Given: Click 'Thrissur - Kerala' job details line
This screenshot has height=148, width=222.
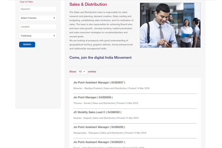Looking at the screenshot, I should coord(106,103).
